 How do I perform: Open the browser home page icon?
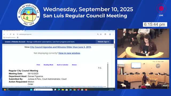click(x=14, y=34)
